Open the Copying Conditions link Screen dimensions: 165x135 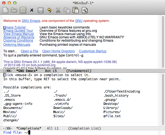(x=18, y=41)
